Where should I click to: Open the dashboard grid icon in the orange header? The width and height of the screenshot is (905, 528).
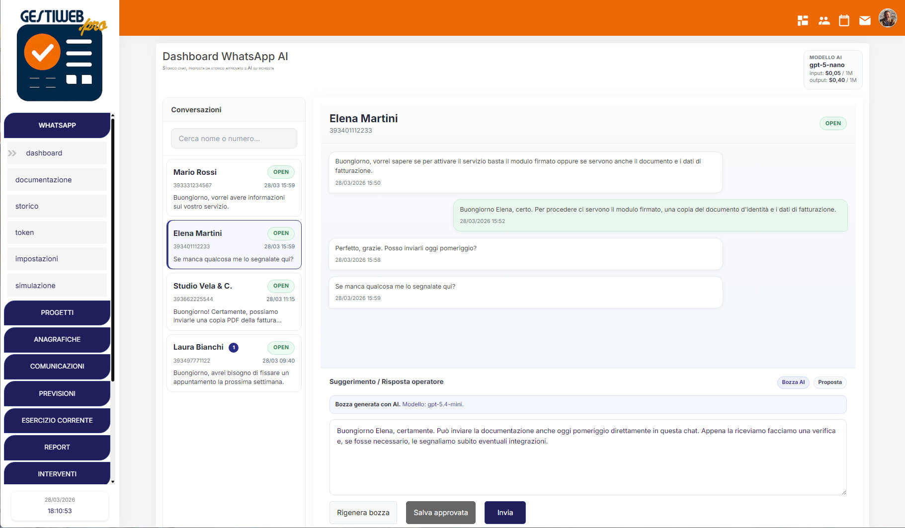(x=803, y=20)
